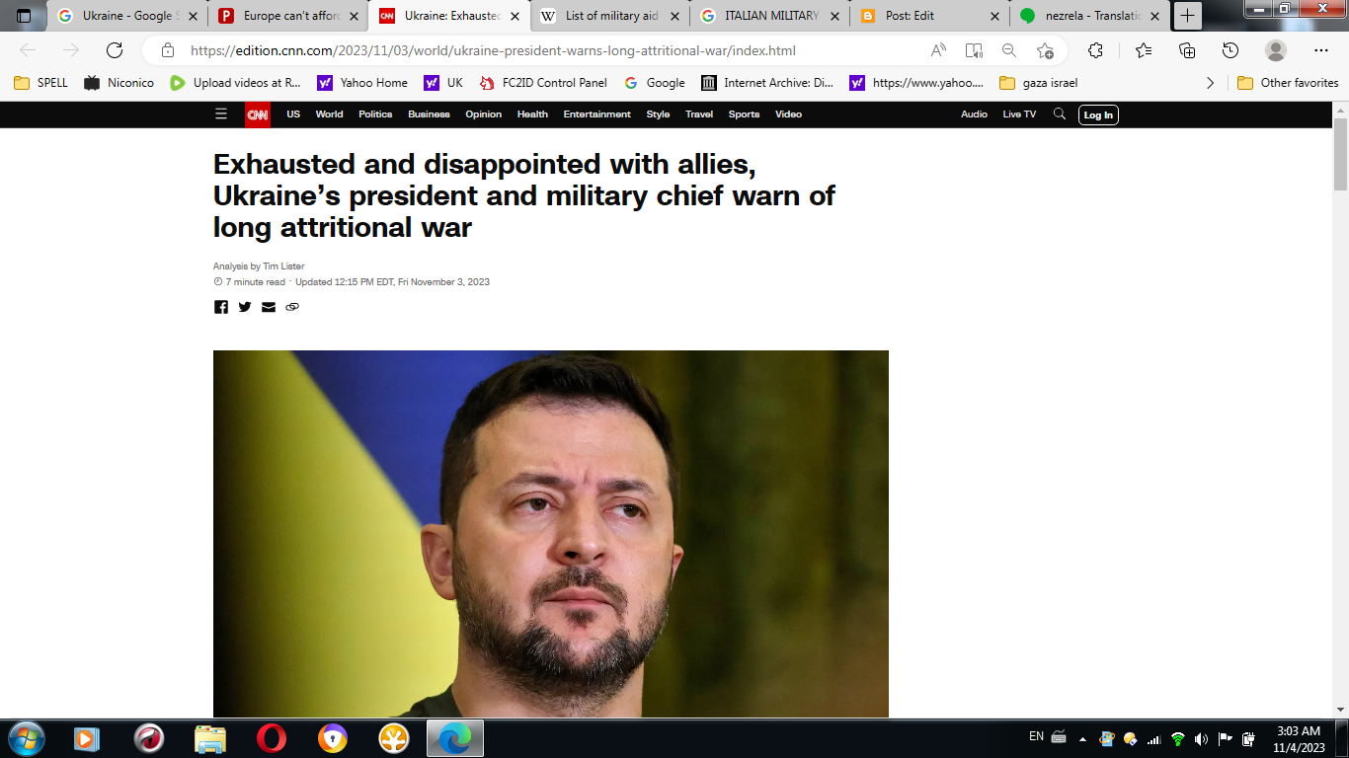Open the gaza israel favorites folder

(x=1039, y=83)
